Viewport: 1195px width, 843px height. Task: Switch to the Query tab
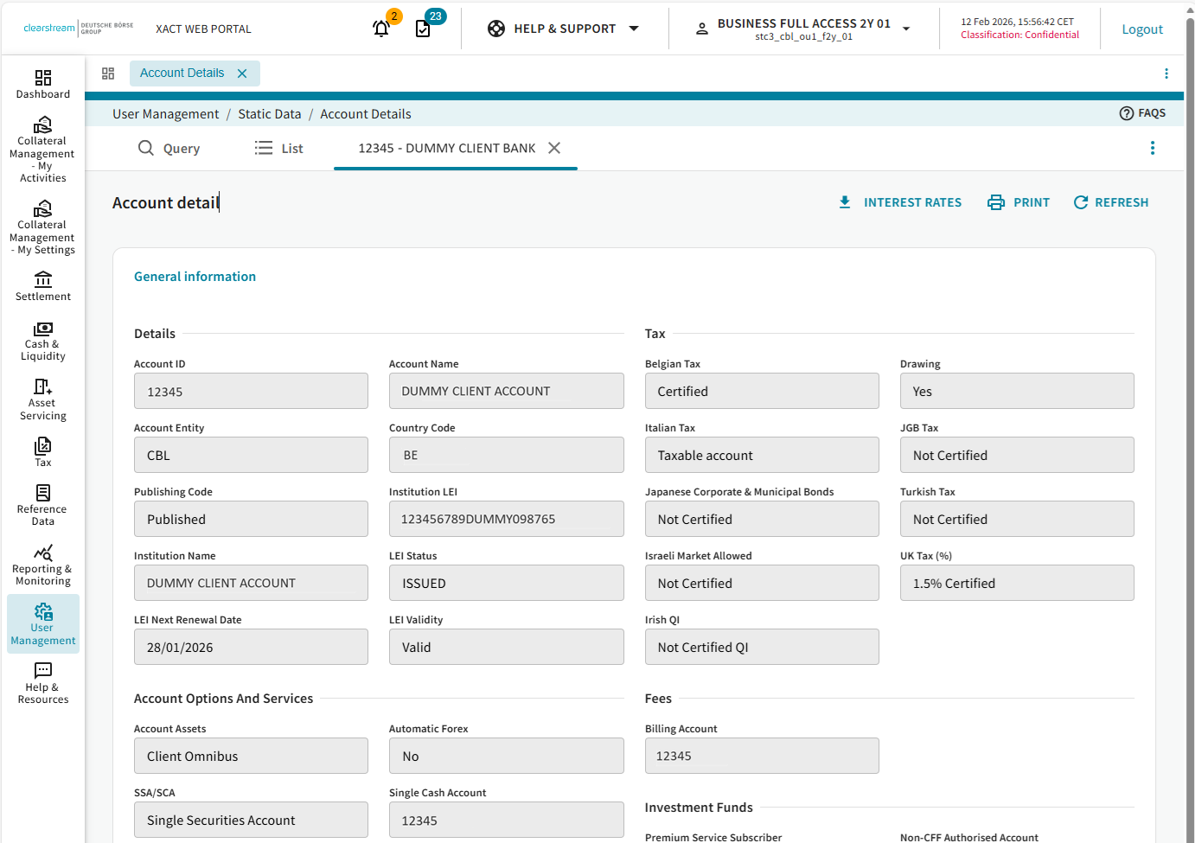click(169, 149)
